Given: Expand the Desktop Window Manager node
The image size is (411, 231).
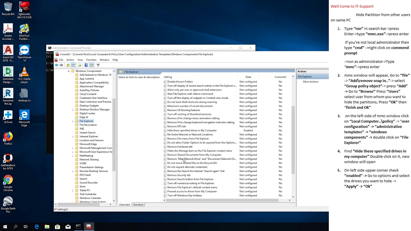Looking at the screenshot, I should [73, 109].
